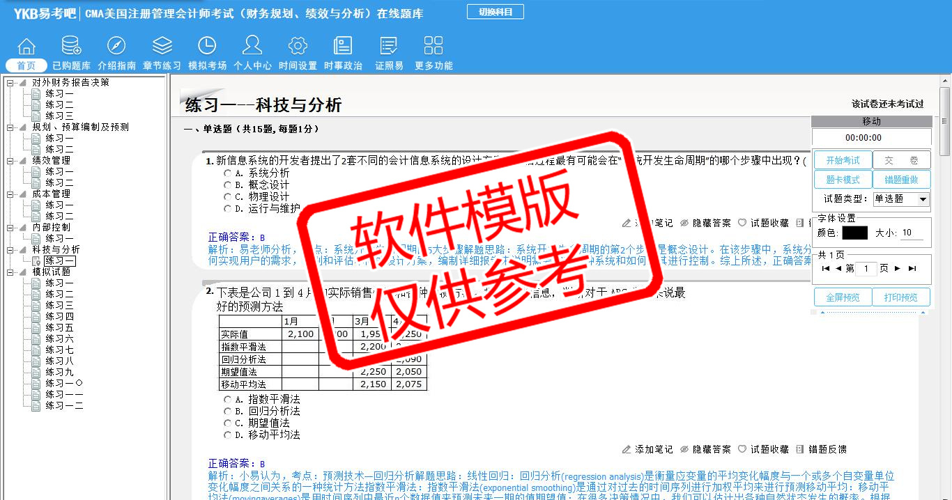Open 时间设置 gear icon
Viewport: 952px width, 500px height.
pyautogui.click(x=298, y=47)
